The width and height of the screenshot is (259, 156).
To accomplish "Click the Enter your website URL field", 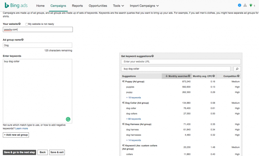I will (181, 62).
